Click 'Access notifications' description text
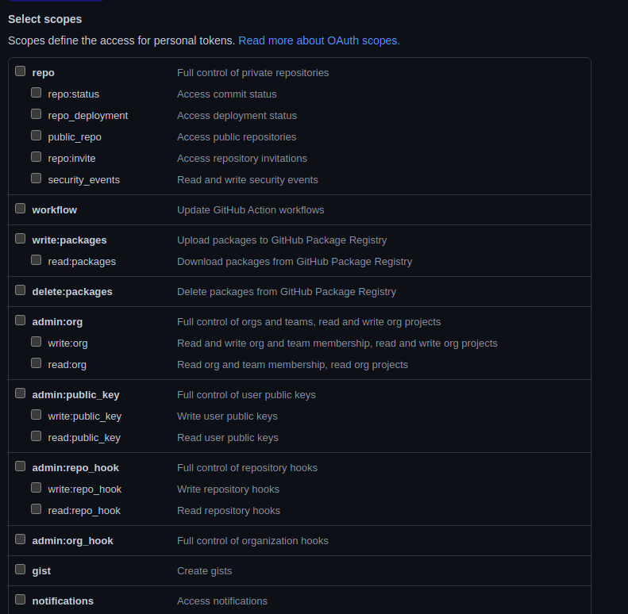This screenshot has height=614, width=628. [222, 601]
